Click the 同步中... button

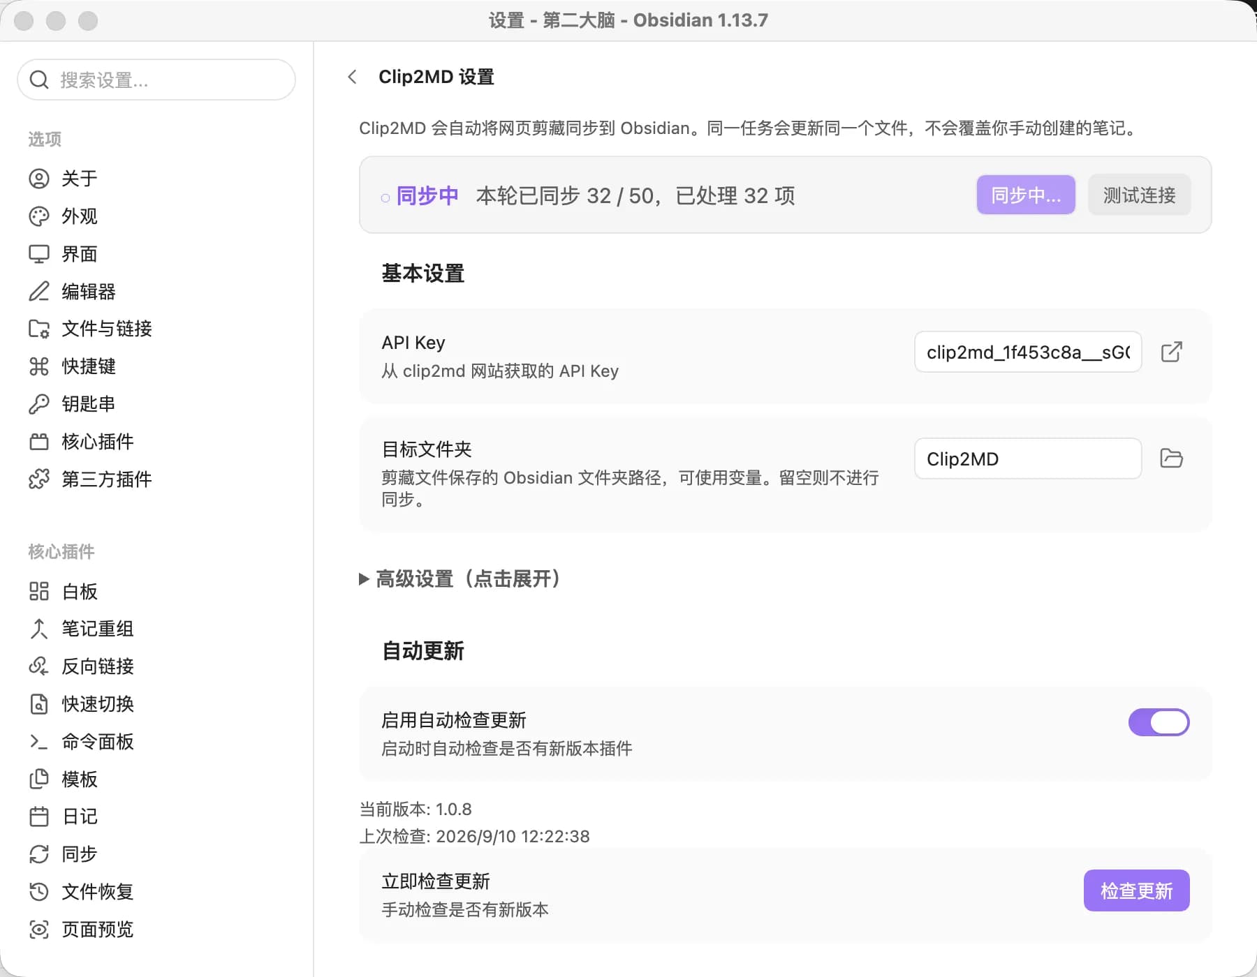tap(1026, 195)
